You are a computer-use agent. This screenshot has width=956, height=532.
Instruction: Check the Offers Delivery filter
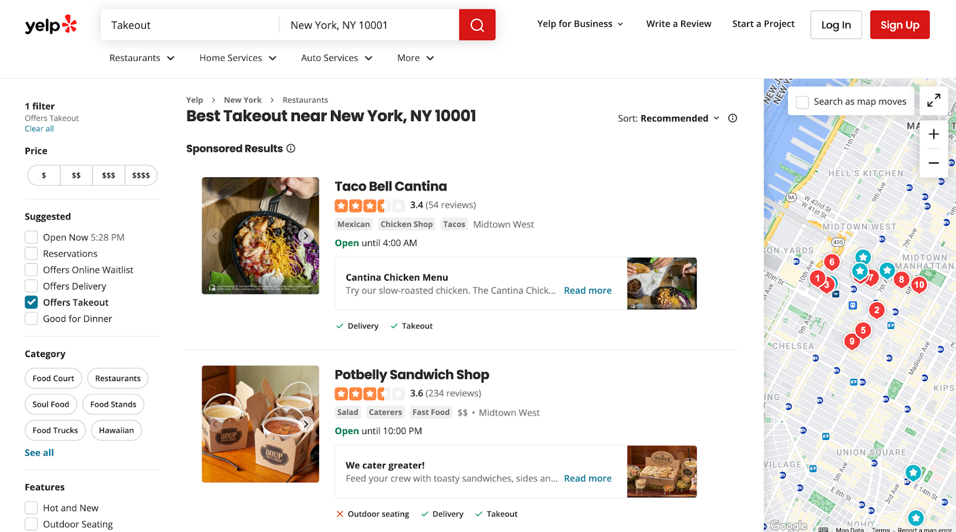[31, 286]
